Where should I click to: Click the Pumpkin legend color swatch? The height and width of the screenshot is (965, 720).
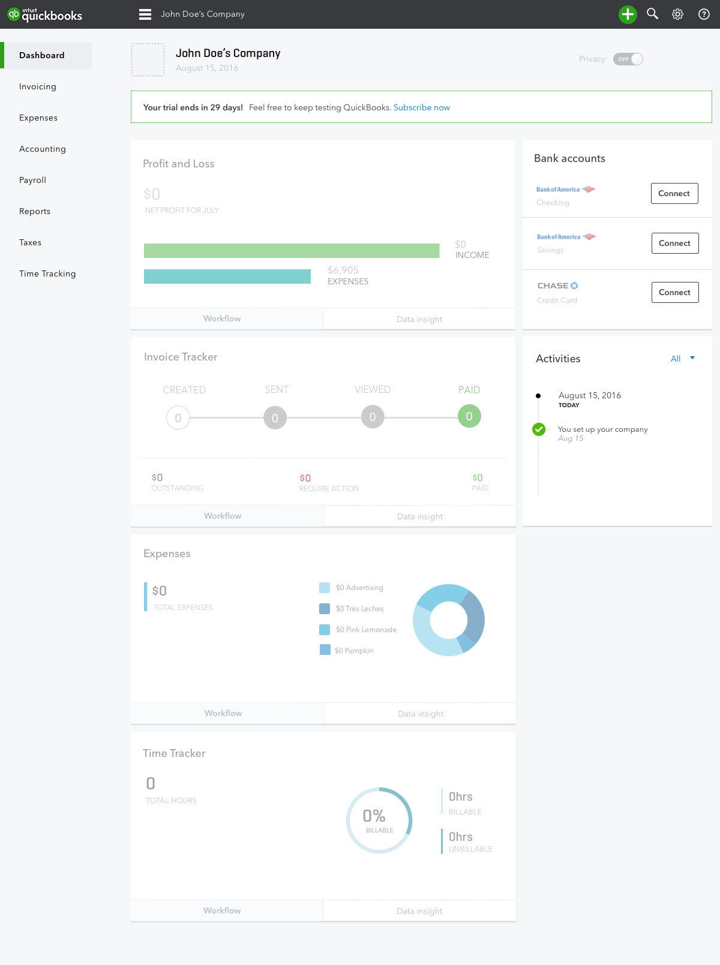[x=325, y=650]
